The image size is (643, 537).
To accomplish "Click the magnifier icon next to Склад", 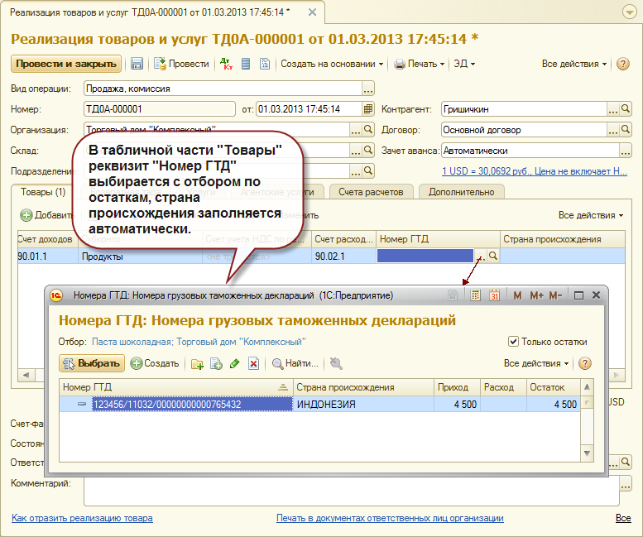I will (367, 151).
